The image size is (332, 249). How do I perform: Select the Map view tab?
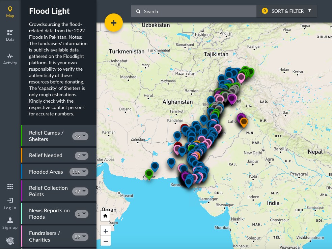pyautogui.click(x=10, y=11)
